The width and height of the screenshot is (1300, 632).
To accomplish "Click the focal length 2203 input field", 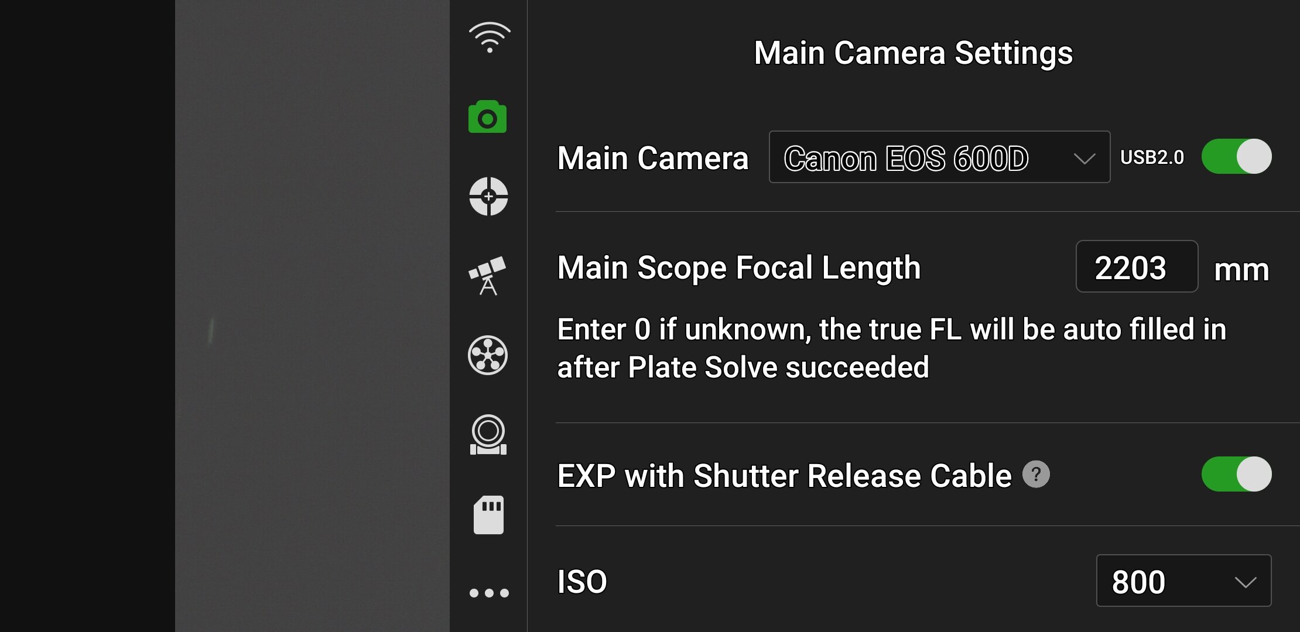I will pos(1136,267).
